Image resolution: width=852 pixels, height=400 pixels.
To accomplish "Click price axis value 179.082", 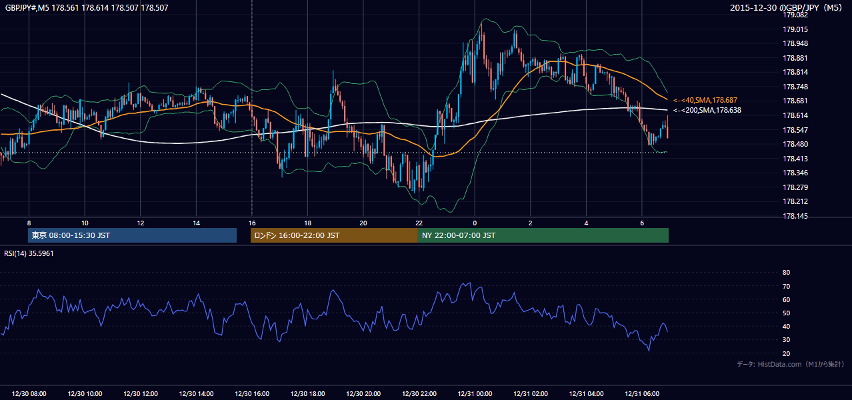I will 795,15.
